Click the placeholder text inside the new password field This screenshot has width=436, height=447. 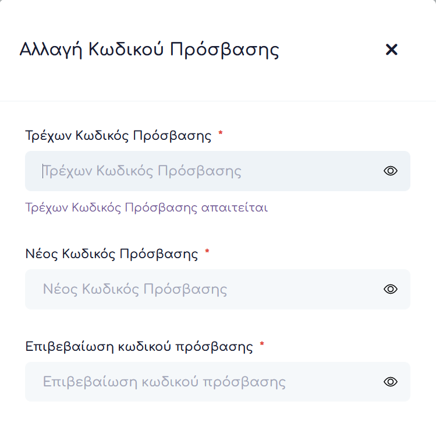point(135,289)
